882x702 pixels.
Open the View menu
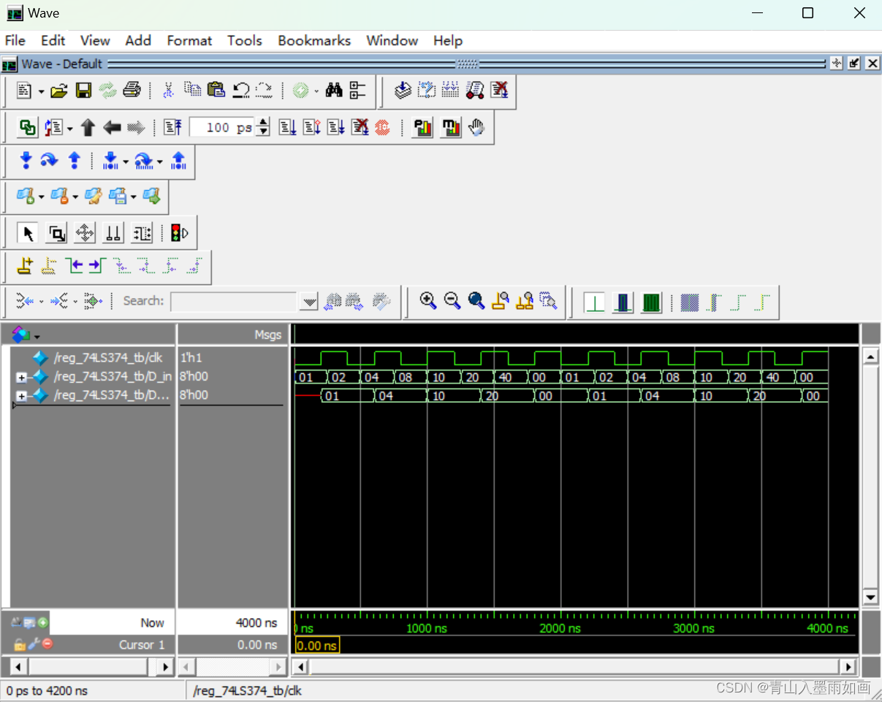pyautogui.click(x=95, y=40)
